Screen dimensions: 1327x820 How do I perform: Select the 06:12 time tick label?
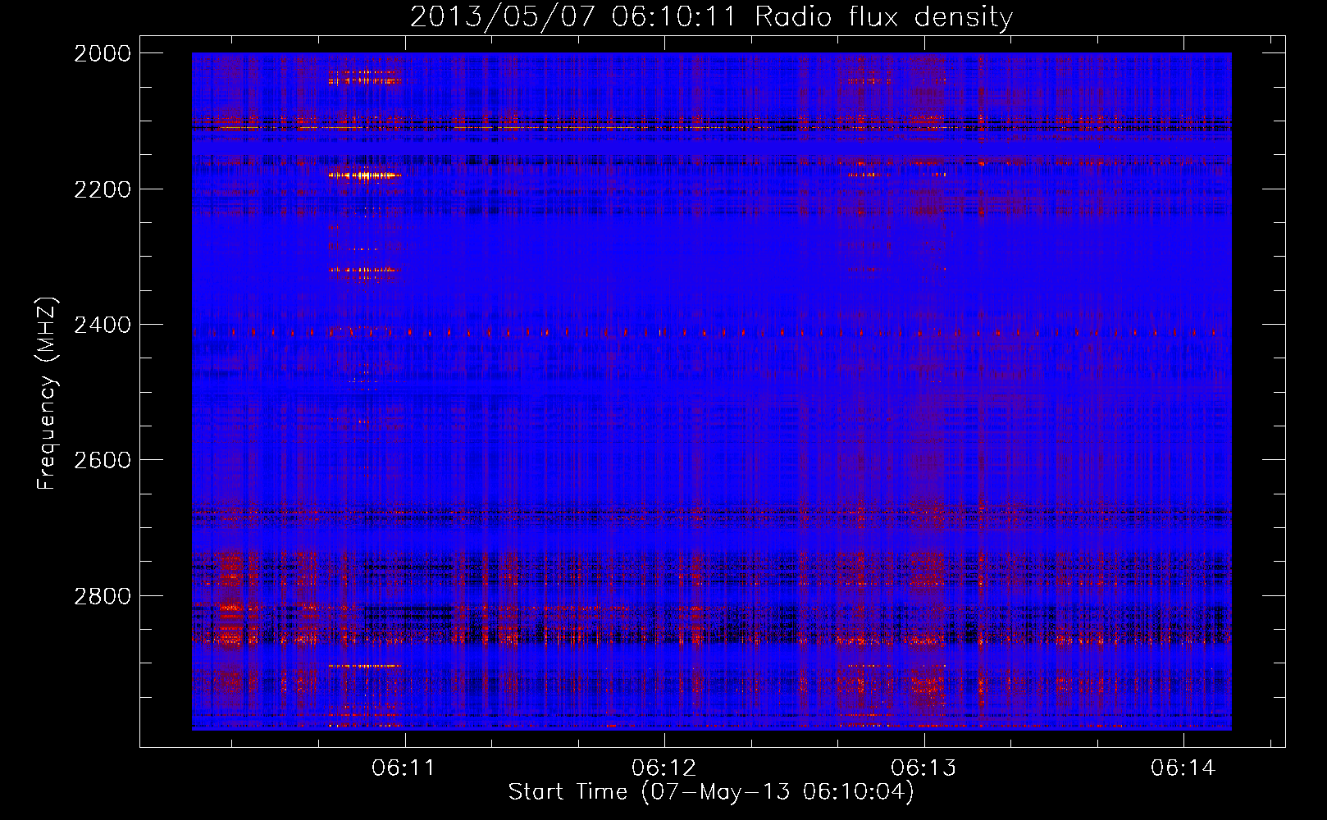point(663,768)
